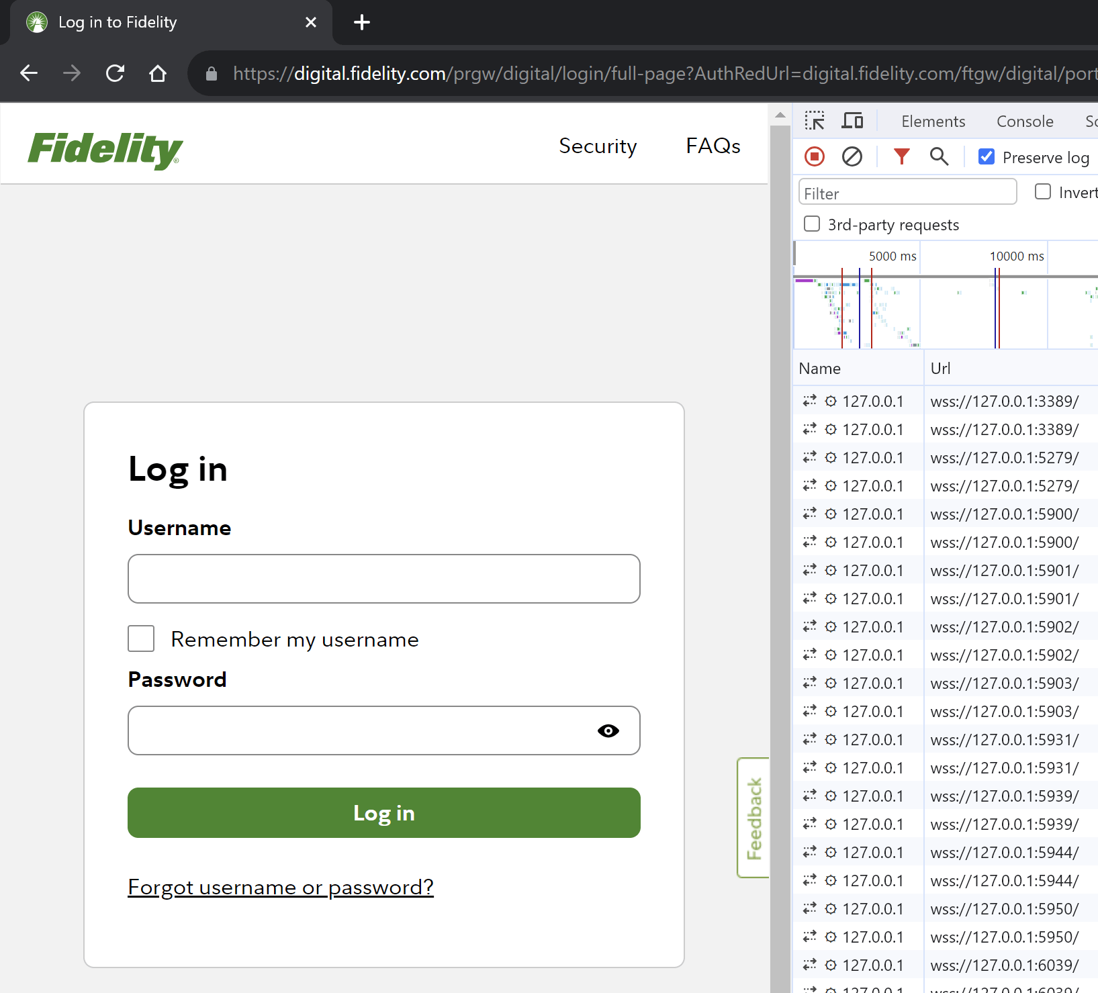Sort requests by the Url column header

[x=1011, y=369]
